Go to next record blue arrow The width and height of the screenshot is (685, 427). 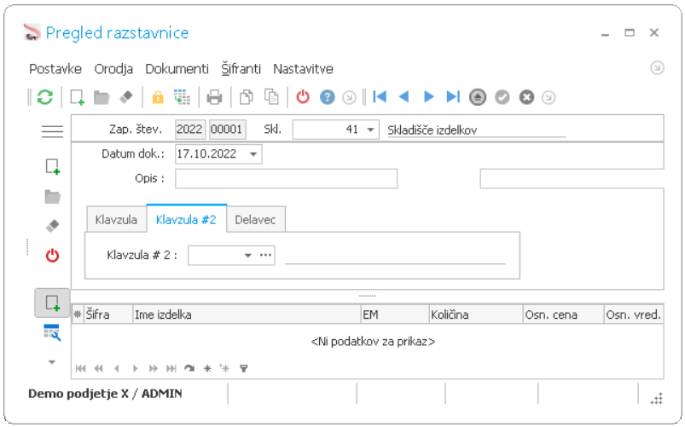(x=428, y=96)
